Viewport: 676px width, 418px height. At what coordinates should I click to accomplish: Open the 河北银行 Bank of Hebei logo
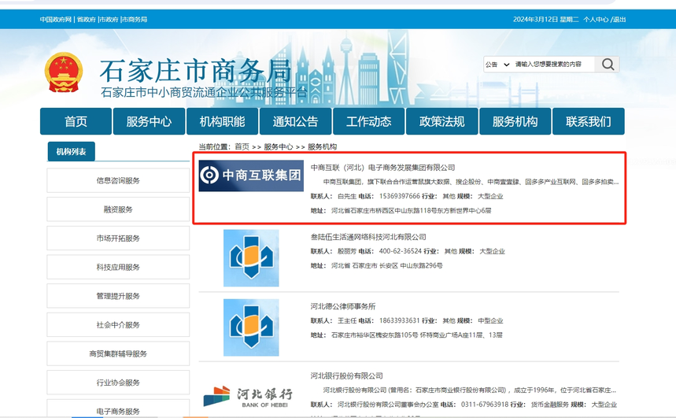tap(249, 397)
